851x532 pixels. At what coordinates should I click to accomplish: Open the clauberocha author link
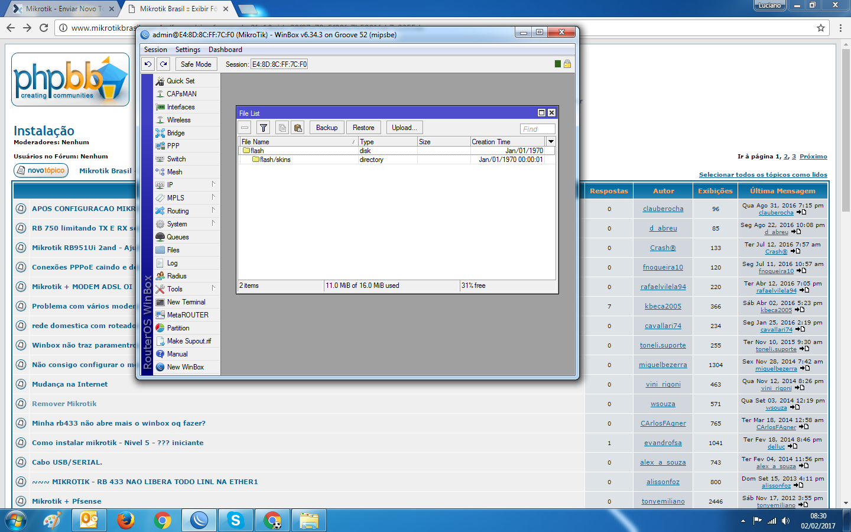click(663, 209)
